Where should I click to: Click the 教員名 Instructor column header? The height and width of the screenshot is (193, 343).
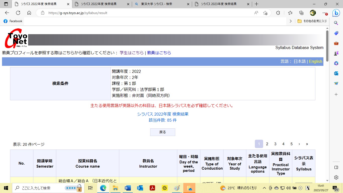[148, 163]
